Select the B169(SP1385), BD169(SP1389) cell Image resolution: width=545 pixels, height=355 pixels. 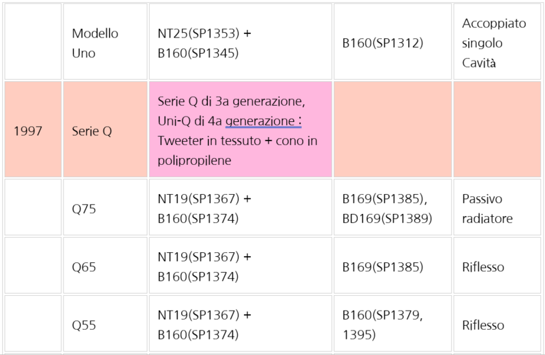point(392,209)
